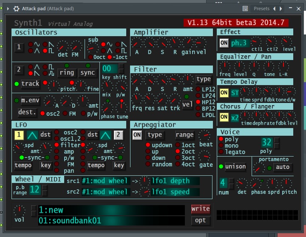Select LFO 2 tab button

tap(118, 135)
